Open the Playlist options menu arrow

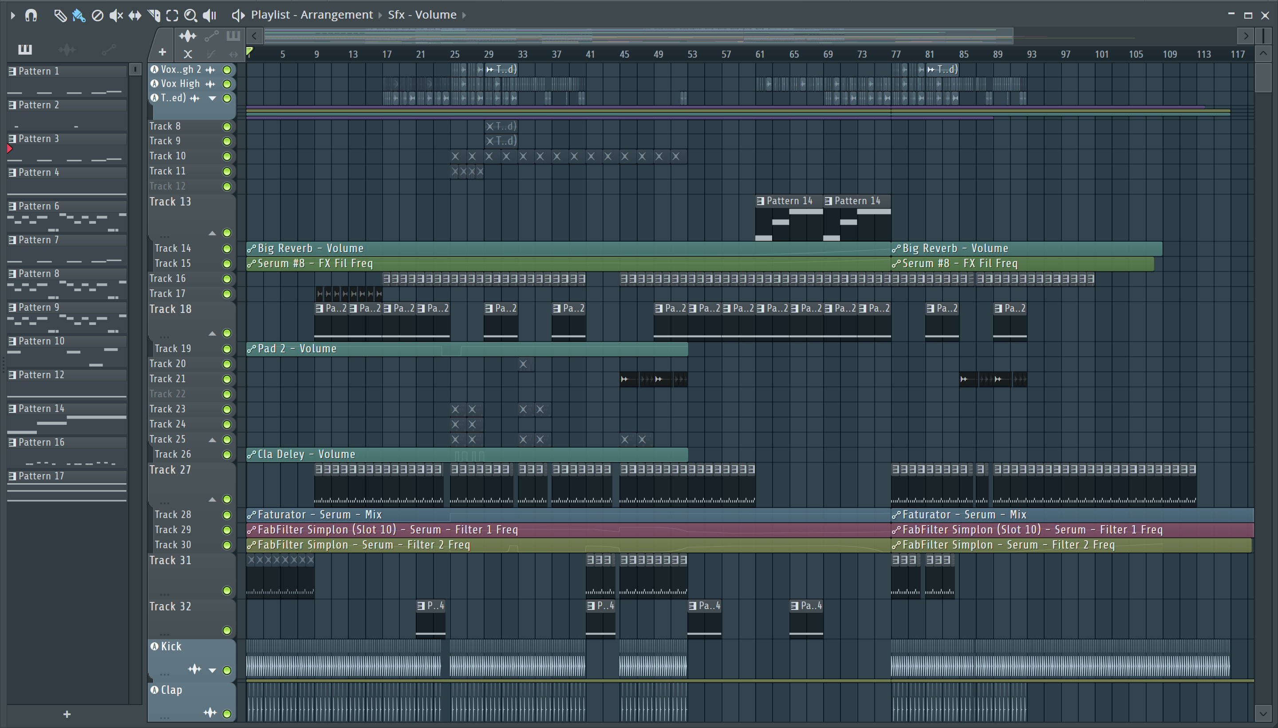coord(13,16)
